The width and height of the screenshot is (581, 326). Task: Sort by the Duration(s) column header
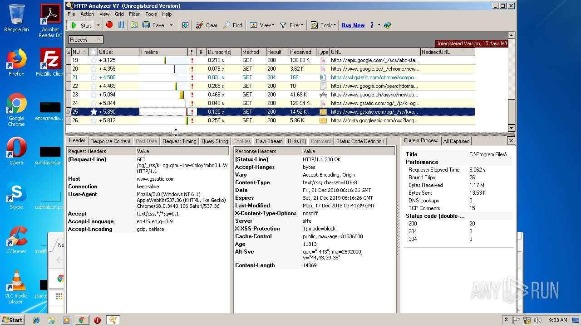[223, 52]
